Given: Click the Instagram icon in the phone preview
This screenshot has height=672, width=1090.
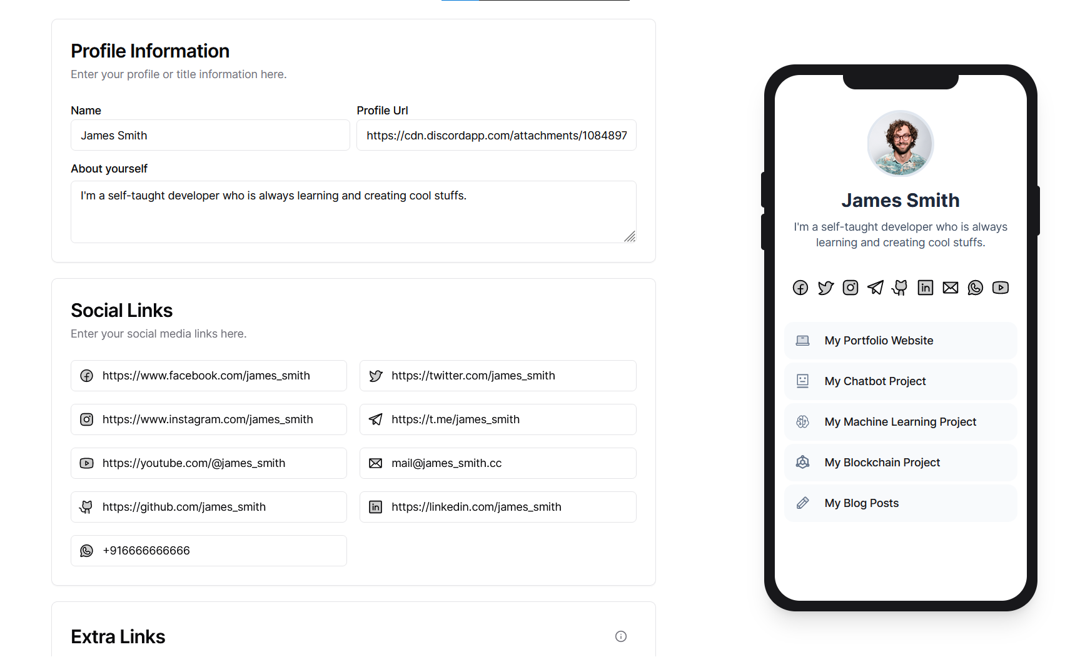Looking at the screenshot, I should pos(850,288).
